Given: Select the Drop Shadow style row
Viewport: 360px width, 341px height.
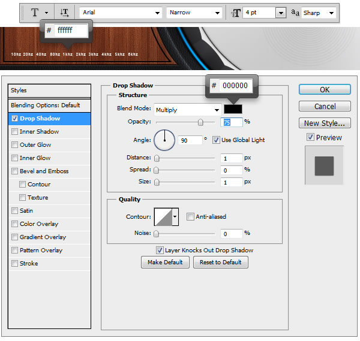Looking at the screenshot, I should coord(49,119).
